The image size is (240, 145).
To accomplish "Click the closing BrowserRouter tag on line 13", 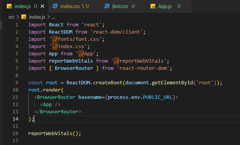I will [58, 112].
